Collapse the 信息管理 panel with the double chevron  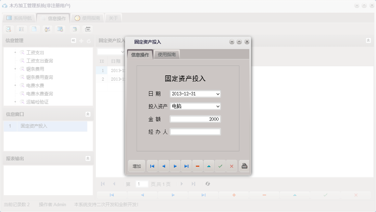pos(73,40)
